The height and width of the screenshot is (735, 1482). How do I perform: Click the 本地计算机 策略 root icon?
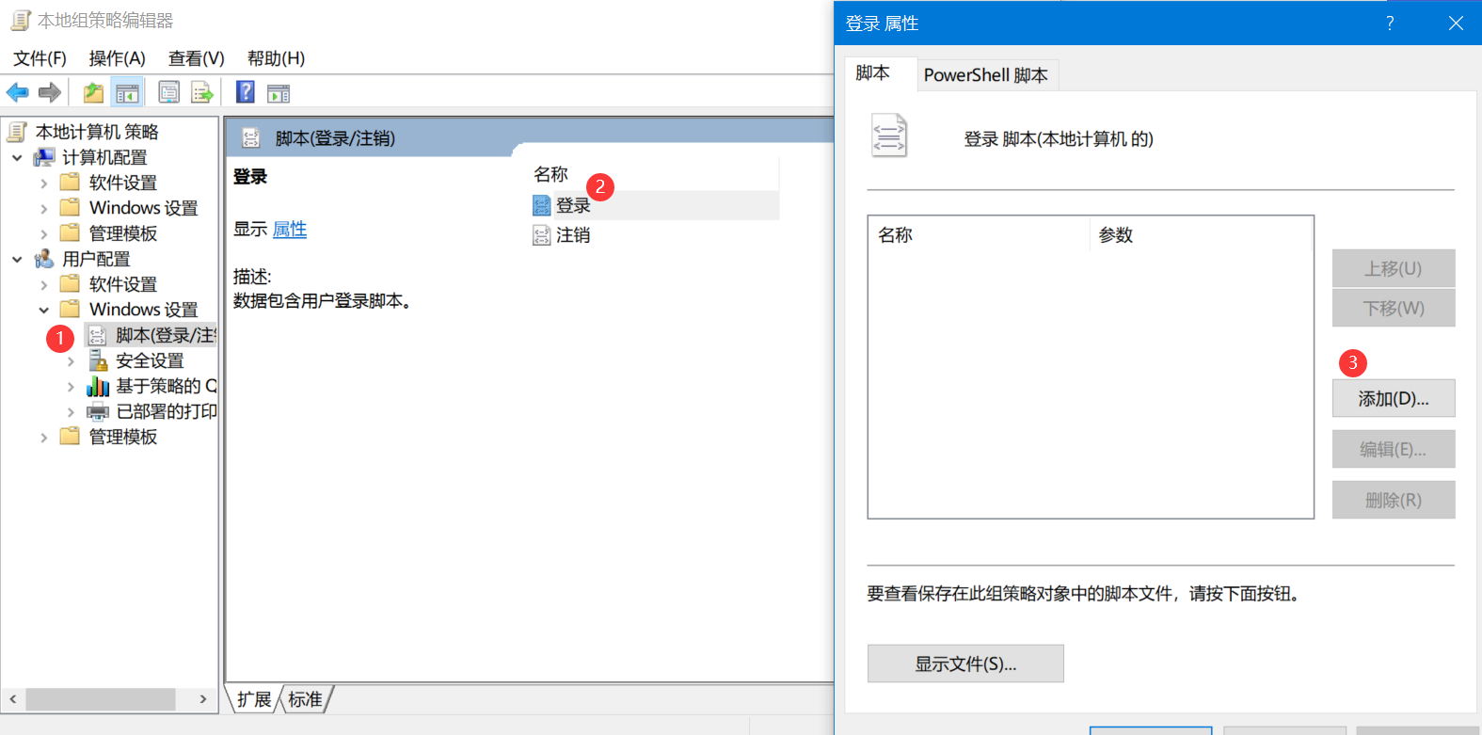pyautogui.click(x=17, y=131)
